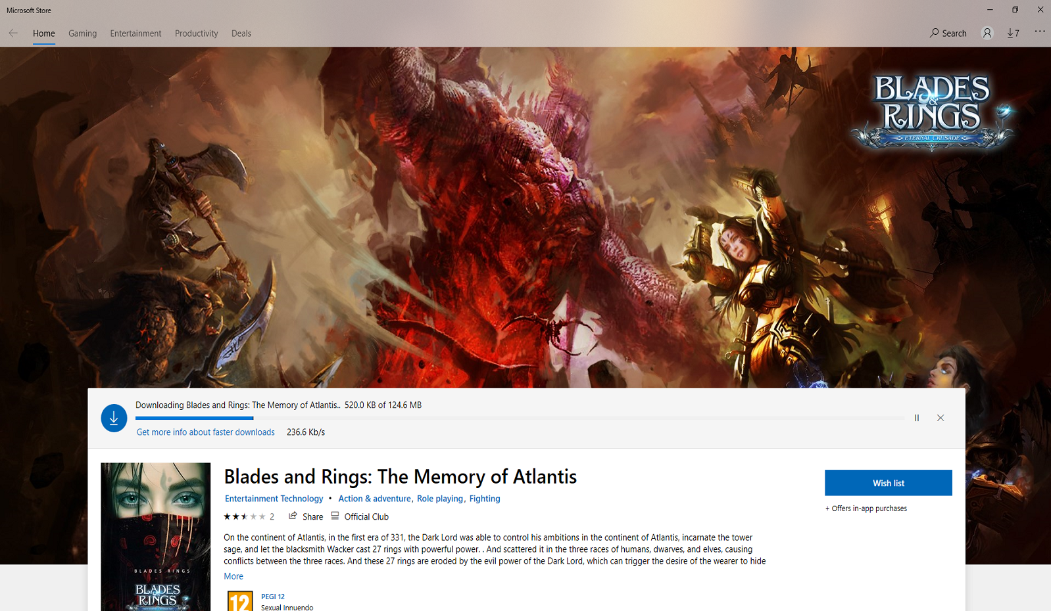Open the Official Club page

point(360,516)
